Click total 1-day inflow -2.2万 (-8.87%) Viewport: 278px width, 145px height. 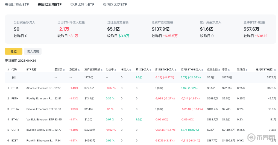coord(164,78)
